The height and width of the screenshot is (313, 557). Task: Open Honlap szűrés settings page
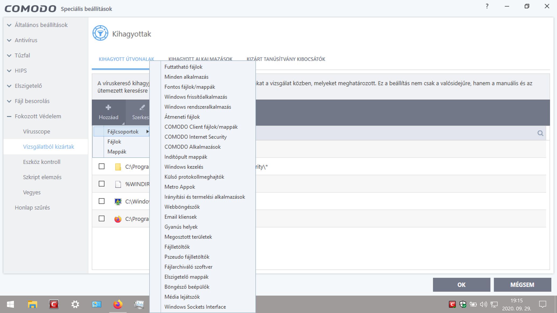click(32, 208)
